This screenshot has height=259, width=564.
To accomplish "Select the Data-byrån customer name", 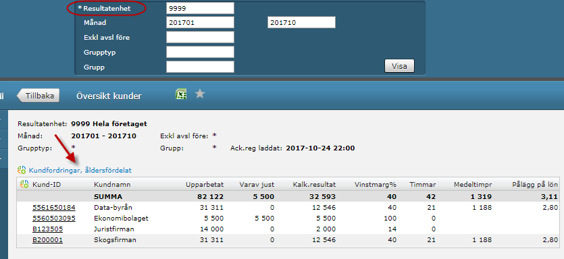I will [x=112, y=207].
